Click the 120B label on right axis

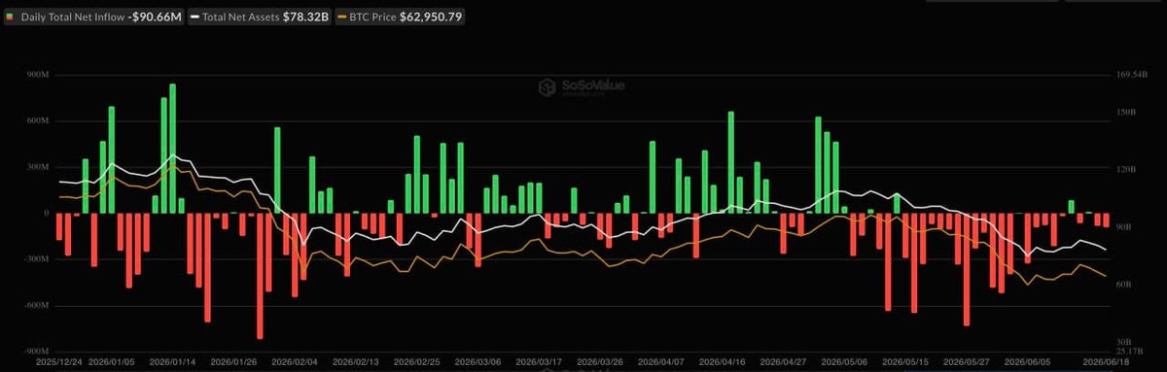coord(1126,170)
